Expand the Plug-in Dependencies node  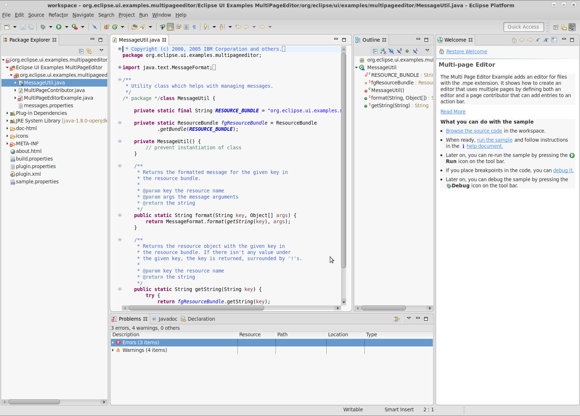(7, 113)
